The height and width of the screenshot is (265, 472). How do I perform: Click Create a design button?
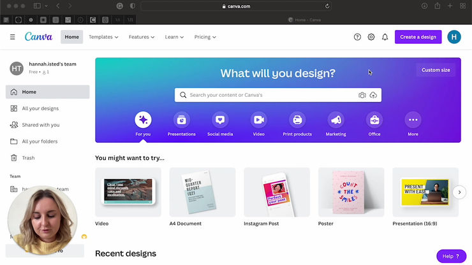pyautogui.click(x=418, y=37)
